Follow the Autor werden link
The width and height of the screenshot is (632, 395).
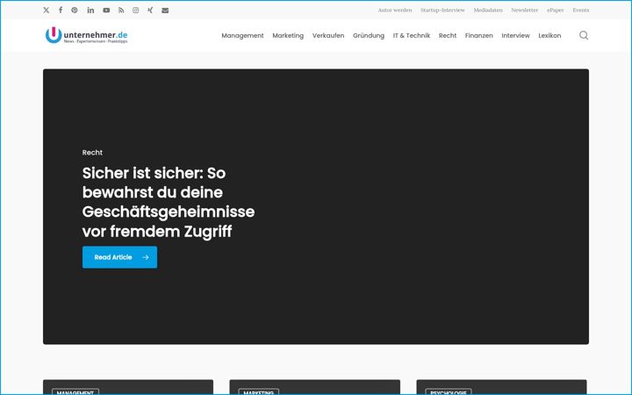coord(395,10)
